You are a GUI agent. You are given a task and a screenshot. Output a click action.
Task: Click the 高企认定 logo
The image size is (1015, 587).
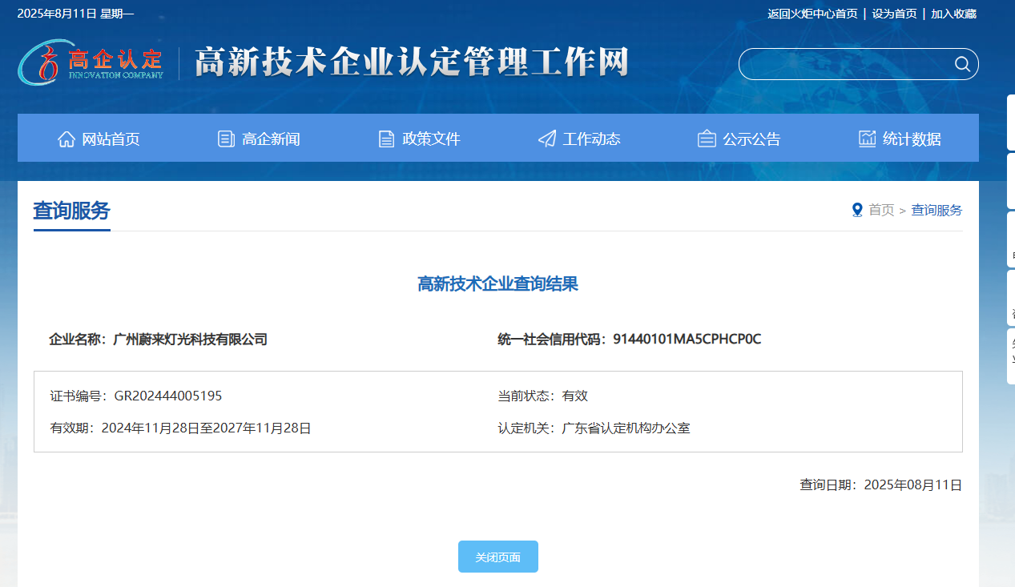(91, 62)
